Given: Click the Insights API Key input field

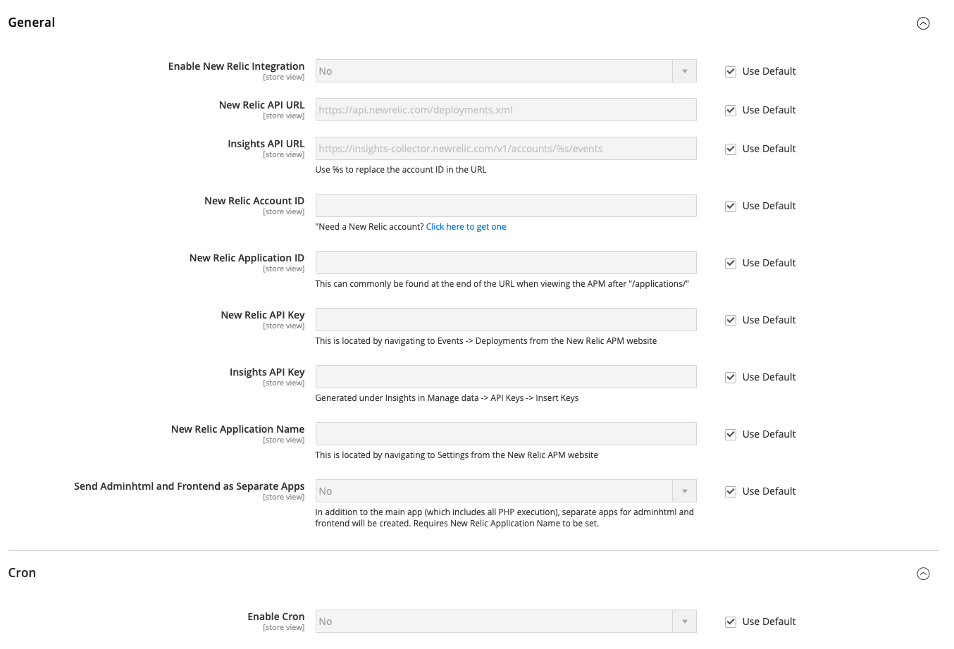Looking at the screenshot, I should [x=506, y=376].
